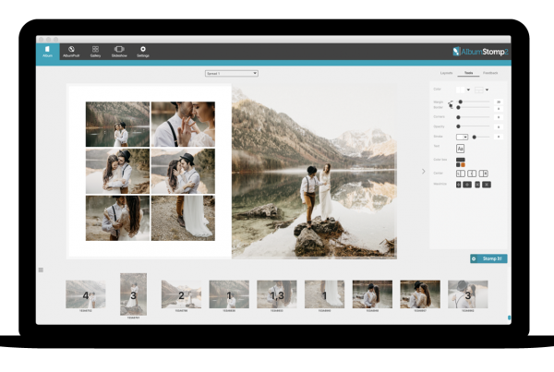The image size is (554, 372).
Task: Open the AlbumProof section icon
Action: (71, 50)
